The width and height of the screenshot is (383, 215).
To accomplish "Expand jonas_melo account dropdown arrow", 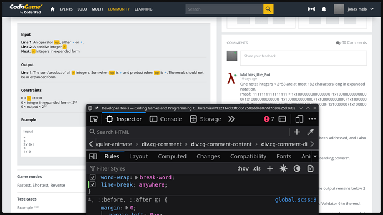I will (x=372, y=9).
